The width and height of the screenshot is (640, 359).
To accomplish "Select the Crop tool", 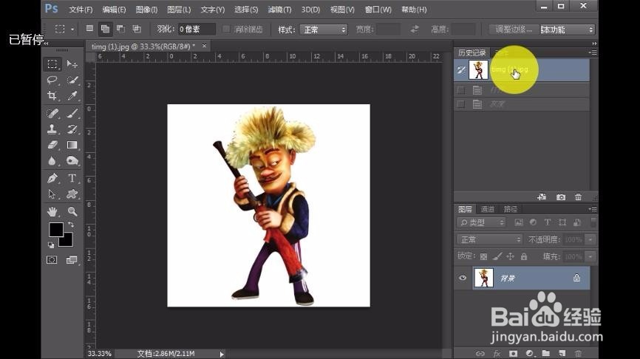I will click(x=52, y=95).
